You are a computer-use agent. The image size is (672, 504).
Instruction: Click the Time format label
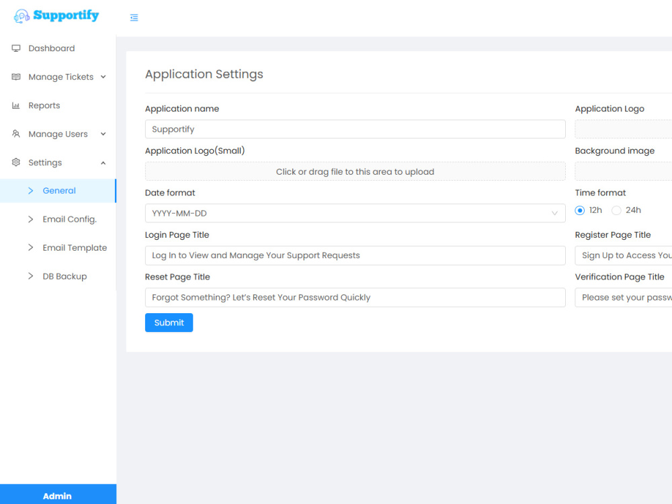(600, 193)
